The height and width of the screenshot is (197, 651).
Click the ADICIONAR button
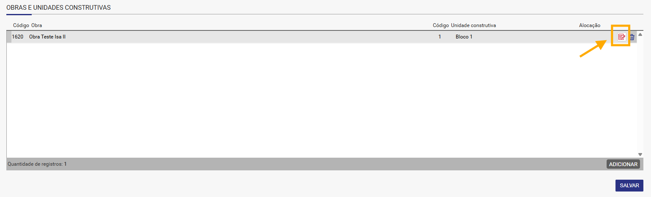tap(623, 164)
